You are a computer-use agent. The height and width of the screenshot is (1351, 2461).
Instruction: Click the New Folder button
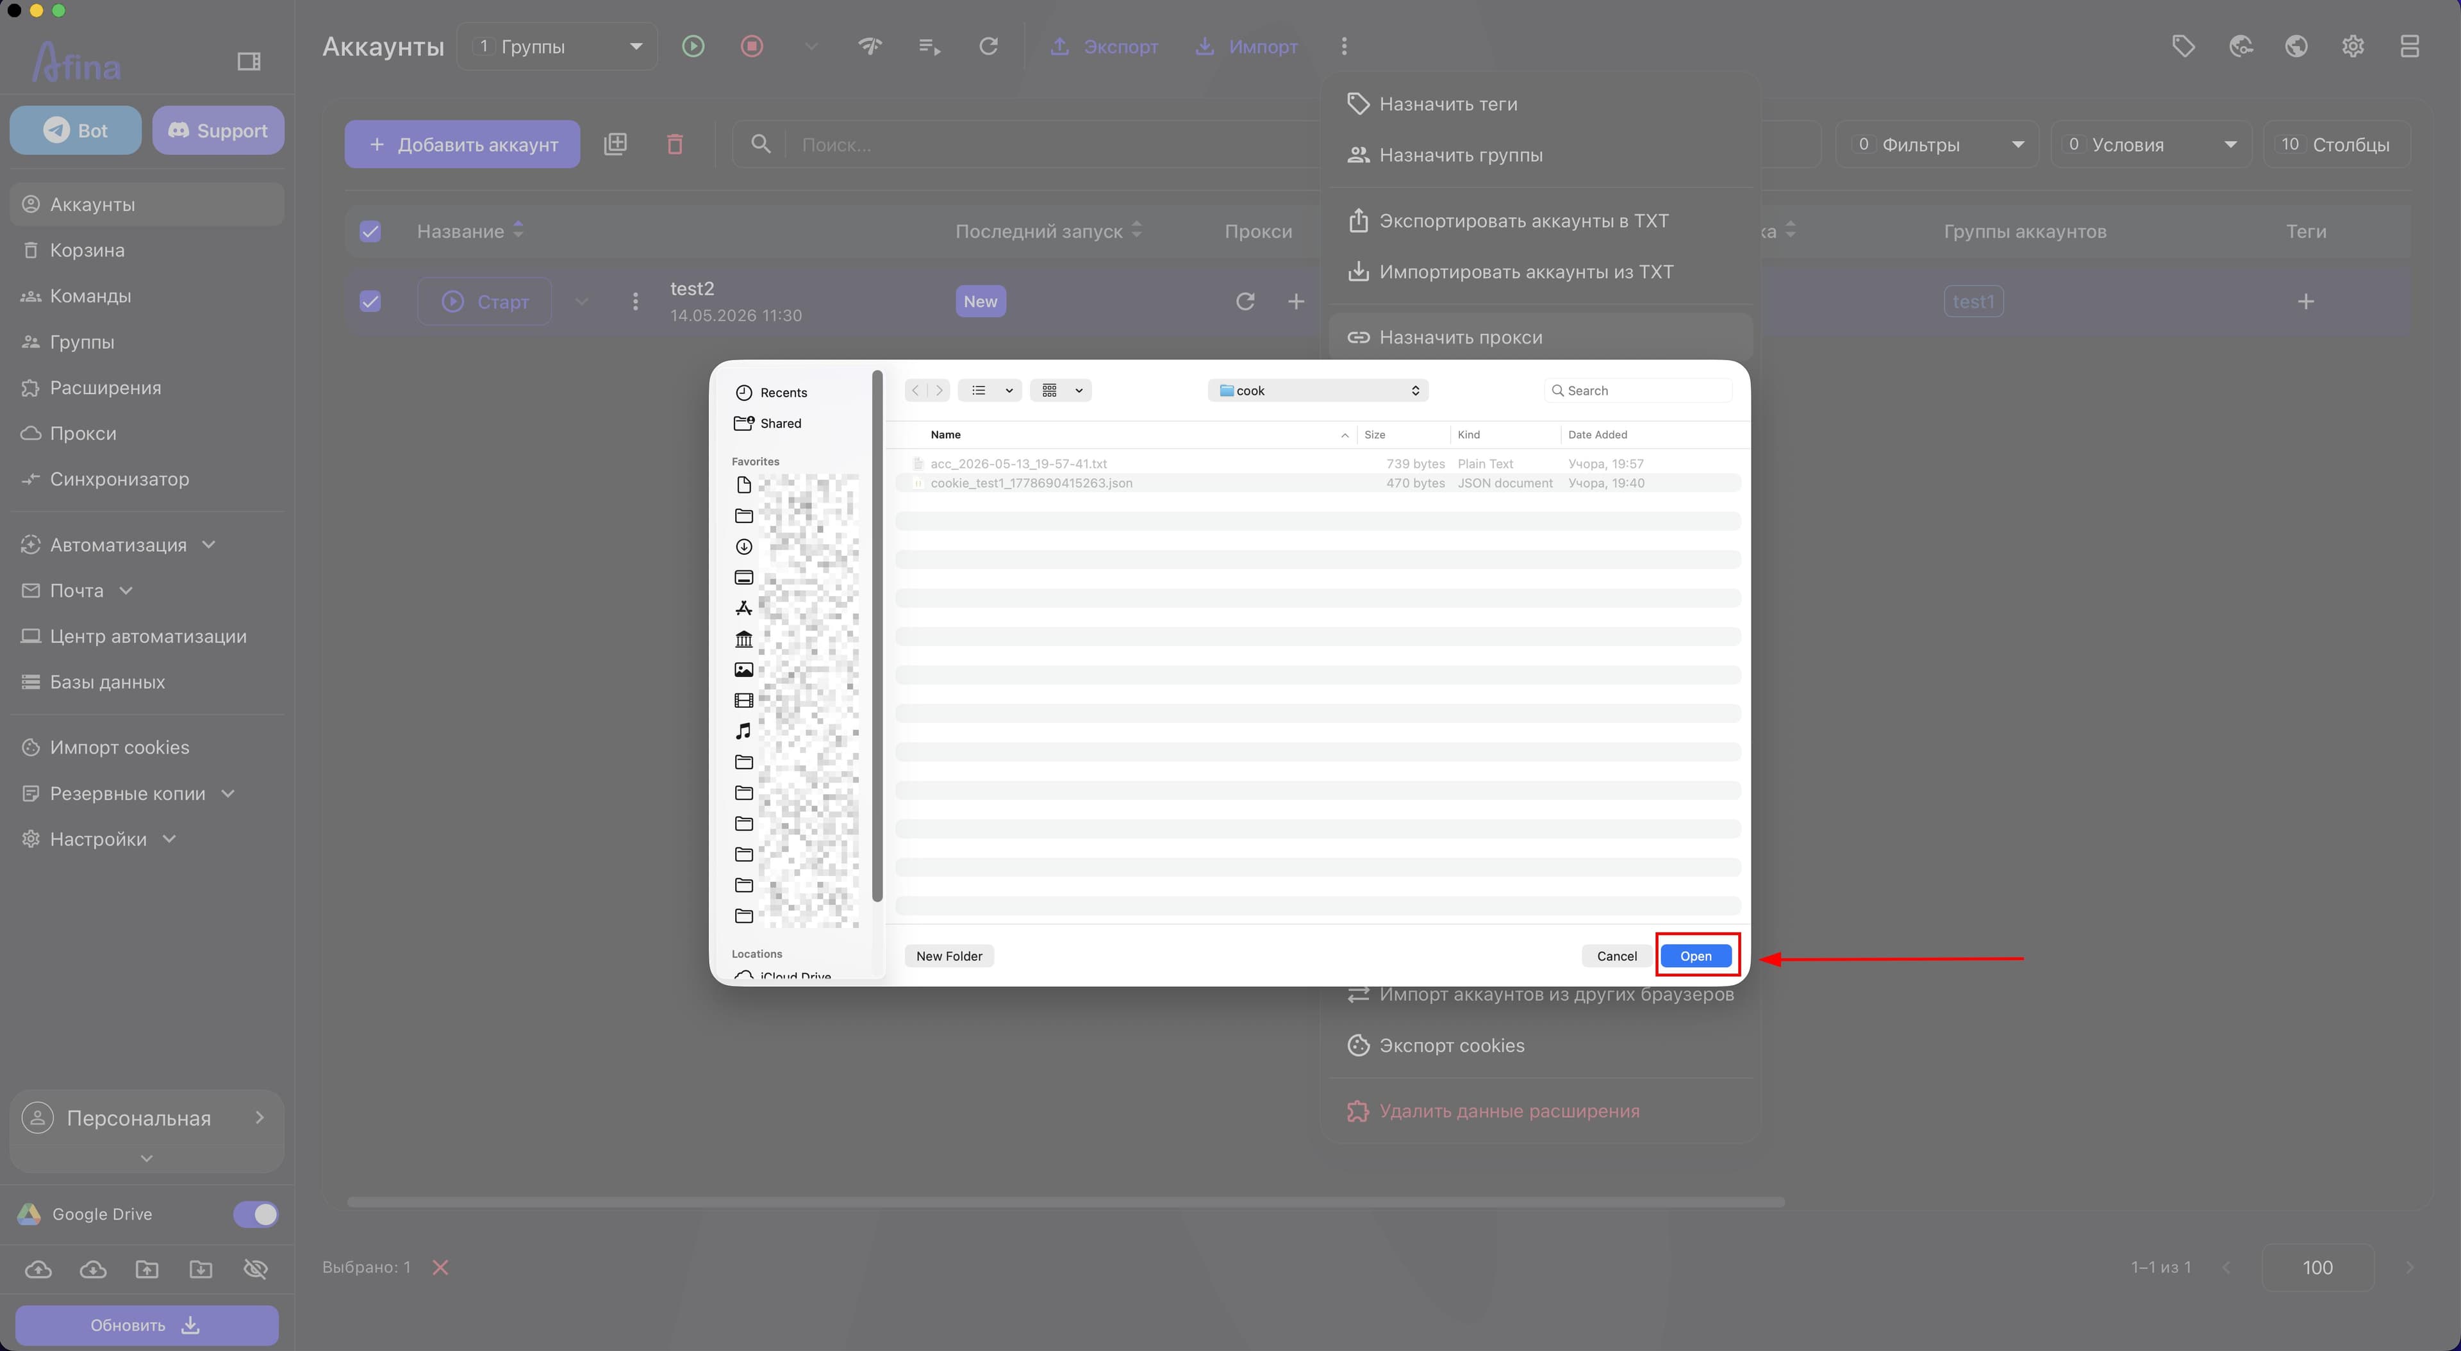click(x=949, y=956)
